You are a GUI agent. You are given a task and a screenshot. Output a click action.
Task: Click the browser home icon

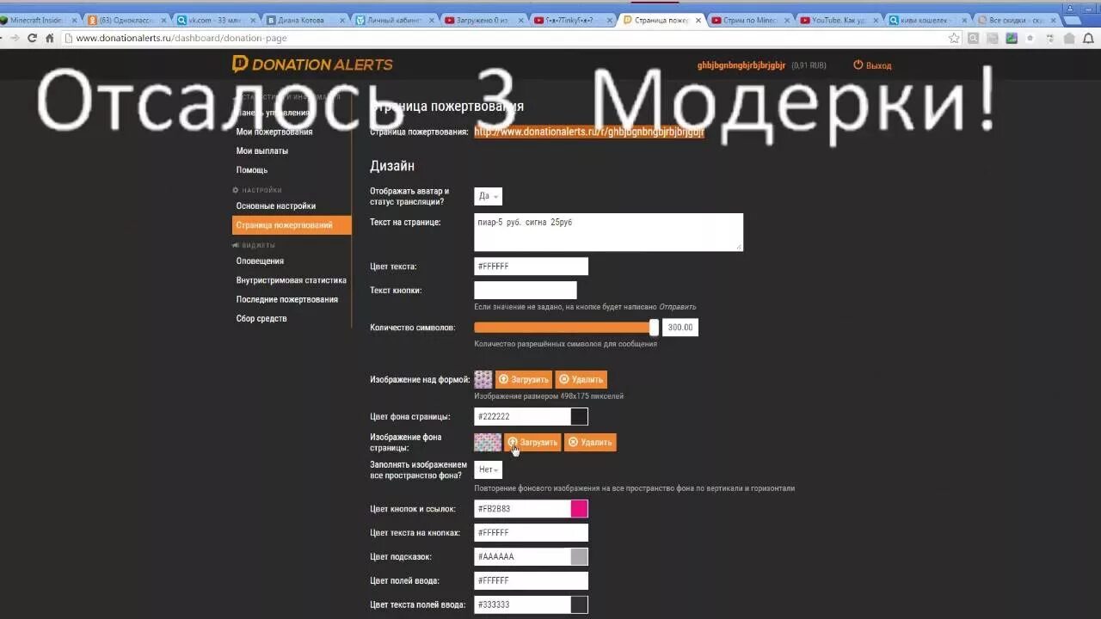(x=50, y=38)
